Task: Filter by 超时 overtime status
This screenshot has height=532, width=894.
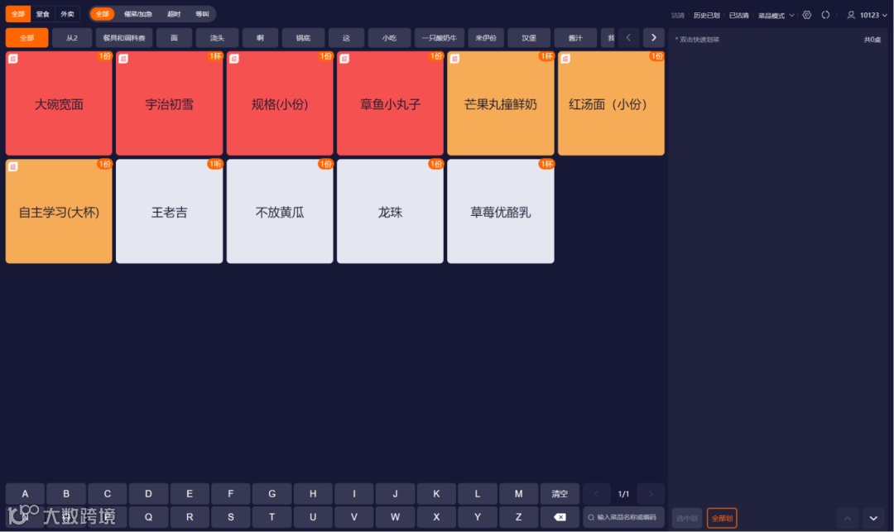Action: point(174,14)
